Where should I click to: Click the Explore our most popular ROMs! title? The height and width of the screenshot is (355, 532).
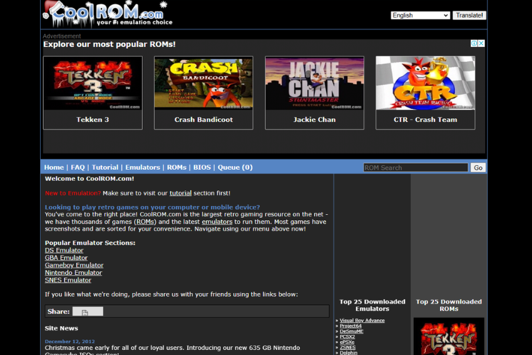tap(110, 44)
